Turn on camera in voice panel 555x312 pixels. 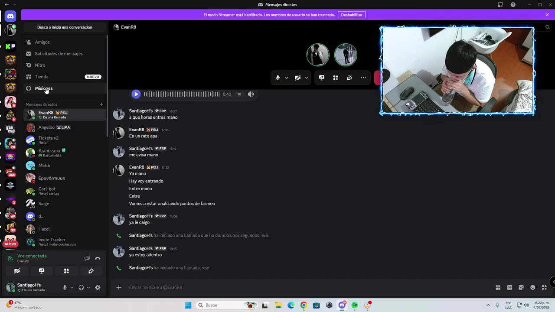(x=17, y=271)
